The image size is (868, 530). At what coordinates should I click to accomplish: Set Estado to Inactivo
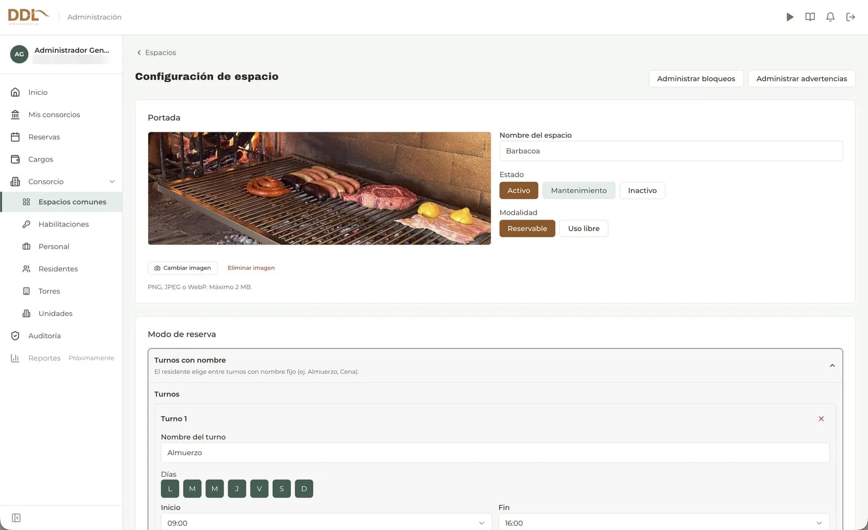(x=642, y=190)
